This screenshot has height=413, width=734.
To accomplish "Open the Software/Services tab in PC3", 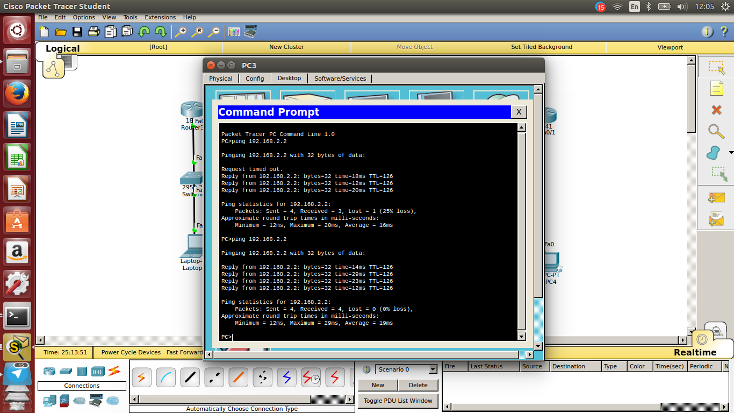I will click(x=340, y=79).
